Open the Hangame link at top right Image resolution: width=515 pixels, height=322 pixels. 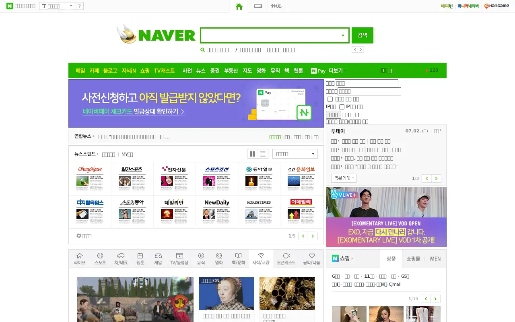(x=496, y=6)
